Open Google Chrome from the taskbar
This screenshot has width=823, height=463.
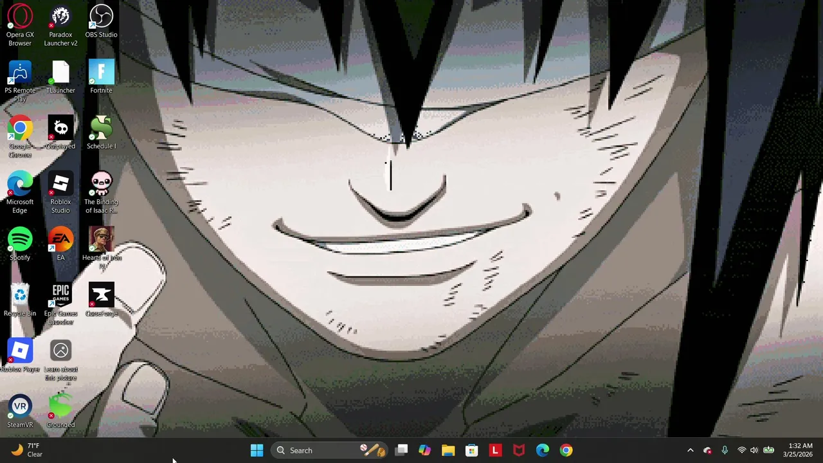pos(566,450)
